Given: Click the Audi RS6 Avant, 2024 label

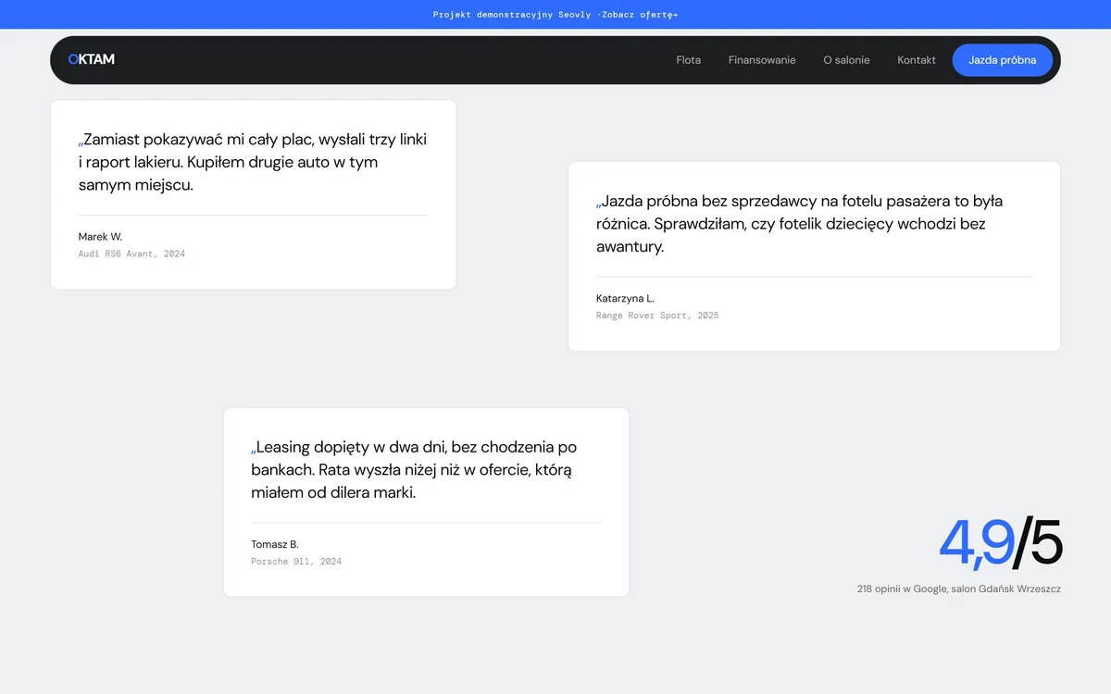Looking at the screenshot, I should click(x=131, y=254).
